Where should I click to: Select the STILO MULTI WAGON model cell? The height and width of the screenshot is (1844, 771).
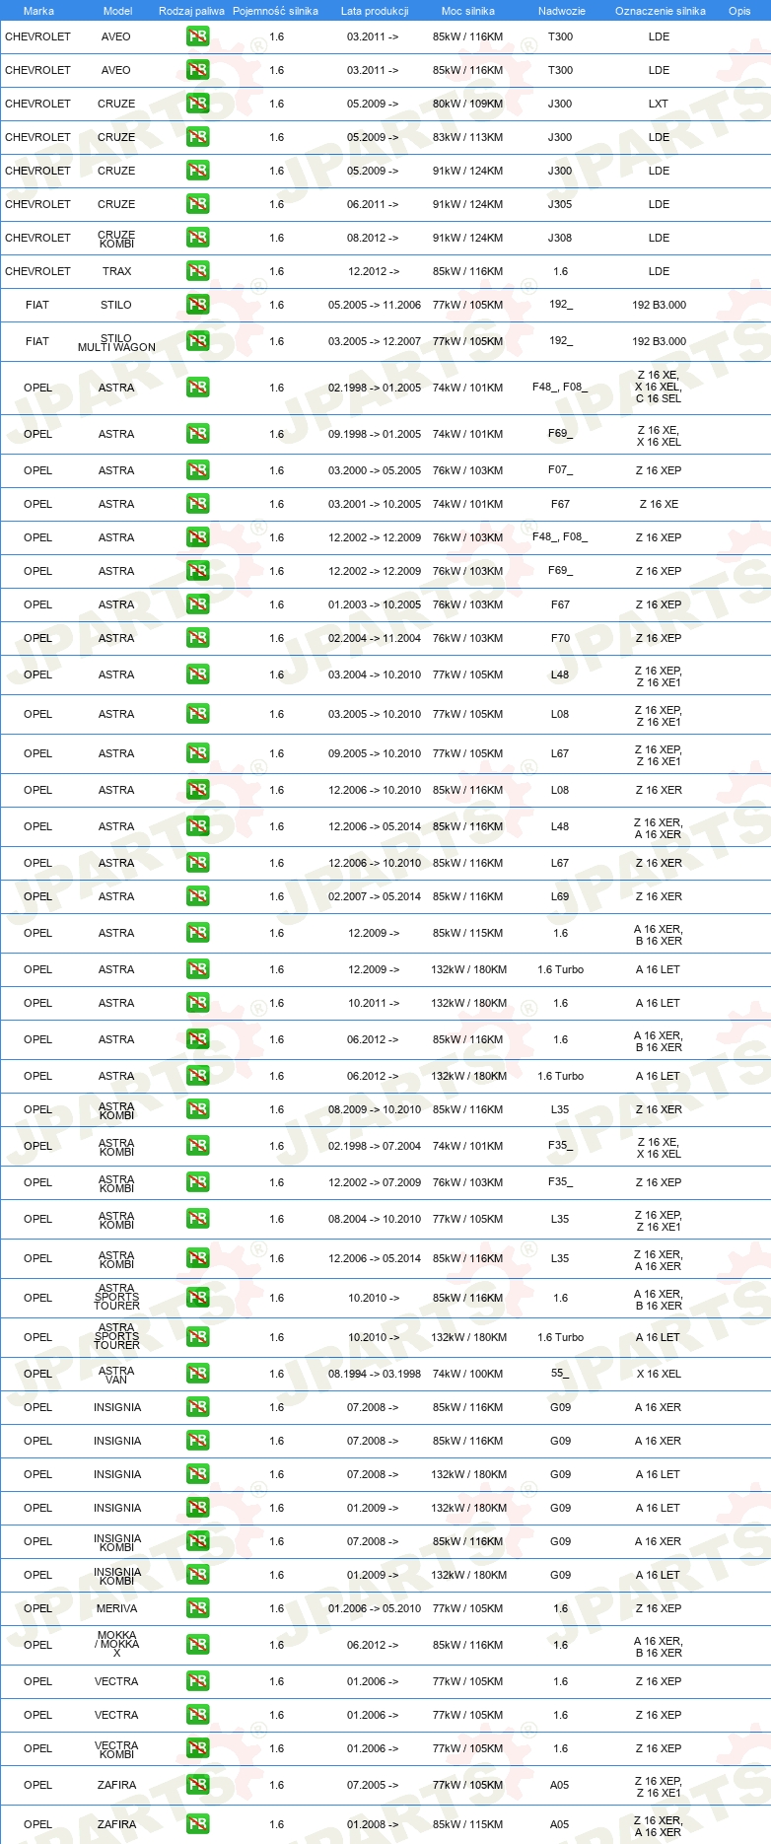[x=116, y=342]
